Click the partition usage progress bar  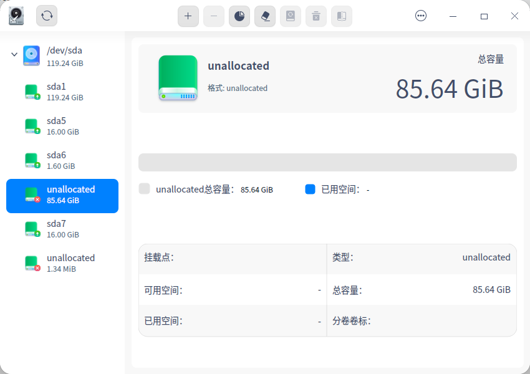327,162
